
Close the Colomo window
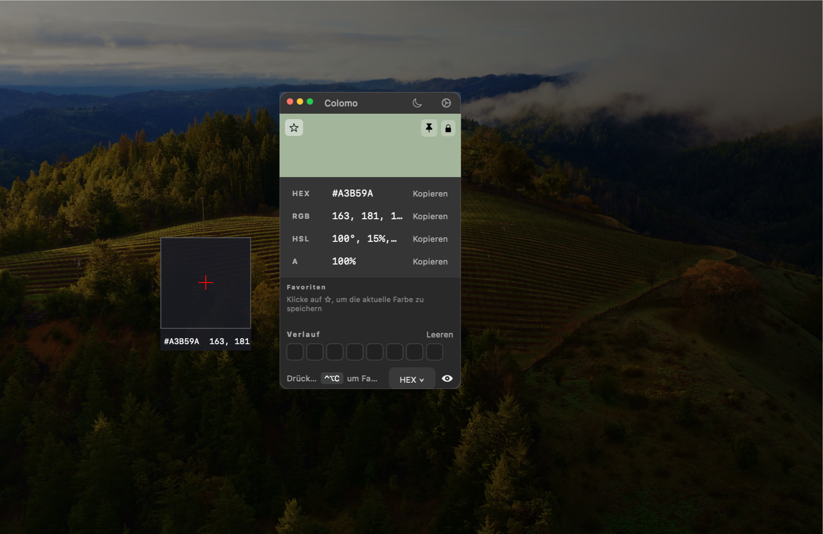(290, 102)
